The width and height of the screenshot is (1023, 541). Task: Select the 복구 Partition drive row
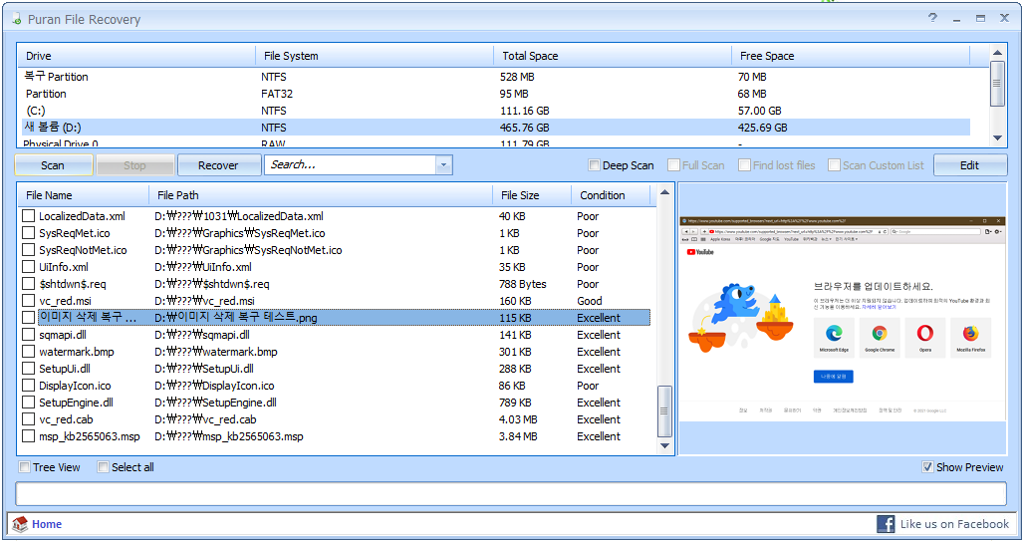(x=494, y=77)
